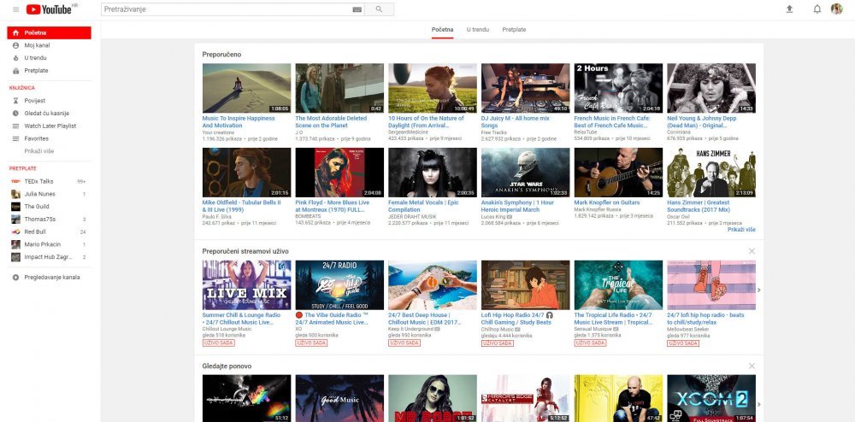Show next live streams with right arrow
This screenshot has width=855, height=422.
tap(759, 290)
